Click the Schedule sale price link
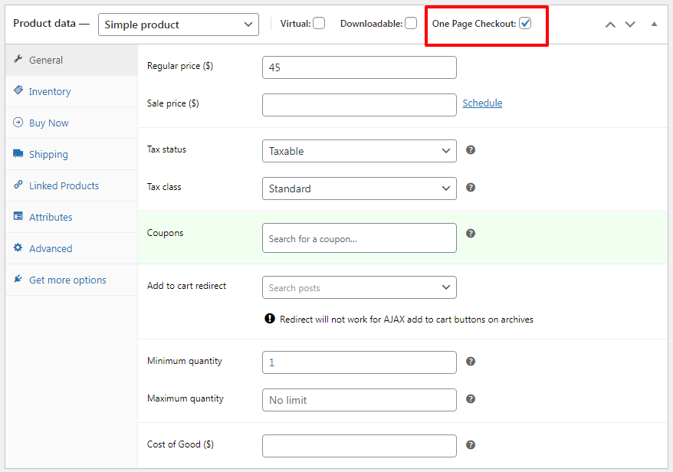This screenshot has width=673, height=472. (x=482, y=103)
